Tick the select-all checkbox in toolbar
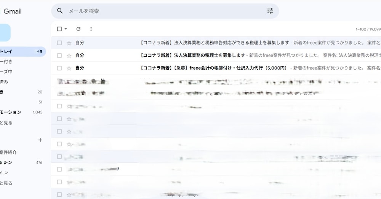Image resolution: width=381 pixels, height=199 pixels. point(59,29)
